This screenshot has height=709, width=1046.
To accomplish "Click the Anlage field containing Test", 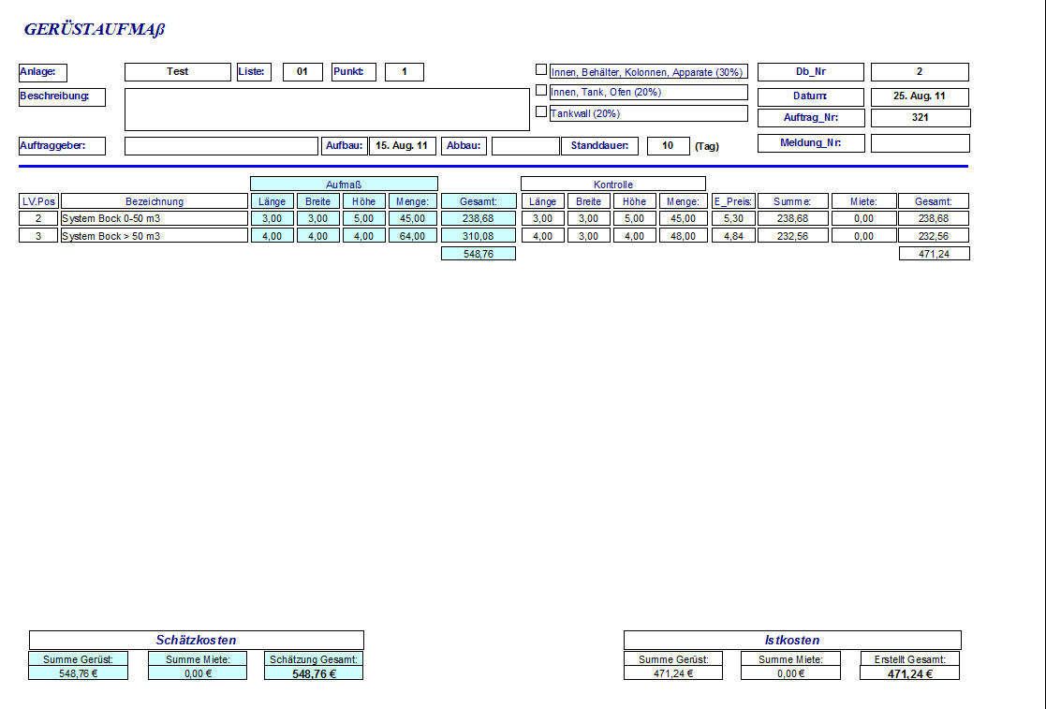I will click(177, 72).
